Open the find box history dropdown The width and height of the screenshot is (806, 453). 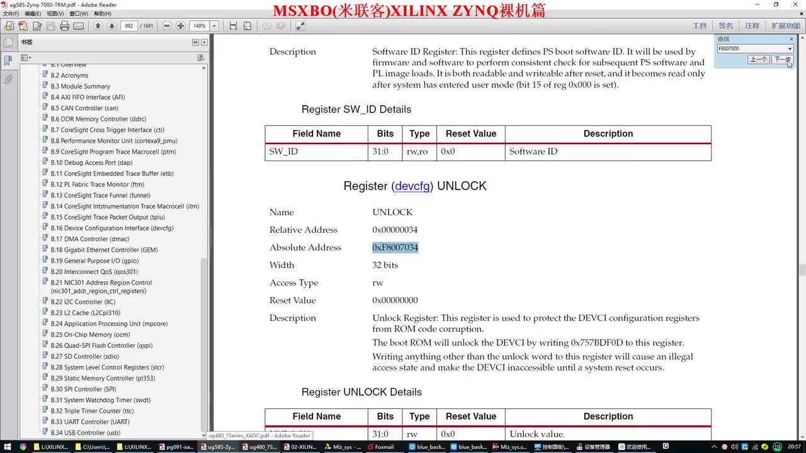[790, 48]
